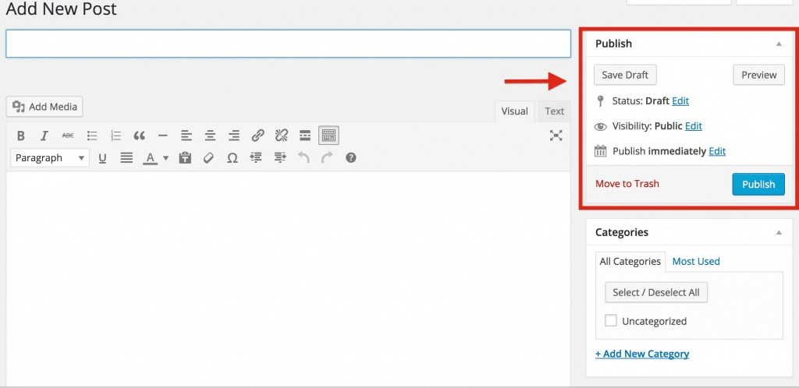This screenshot has width=799, height=388.
Task: Open distraction-free fullscreen writing mode
Action: (556, 136)
